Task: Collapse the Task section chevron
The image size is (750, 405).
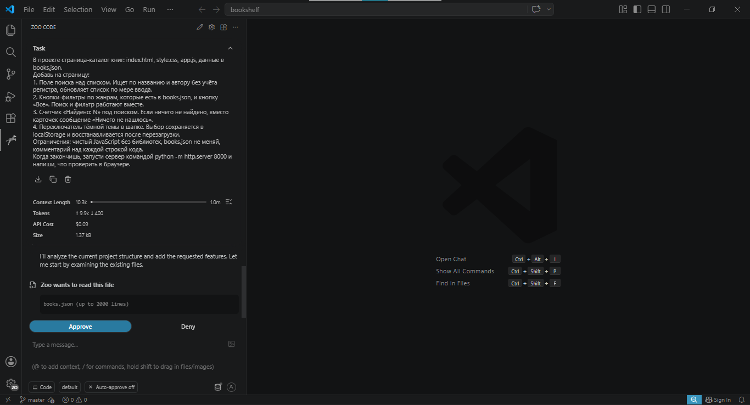Action: 231,48
